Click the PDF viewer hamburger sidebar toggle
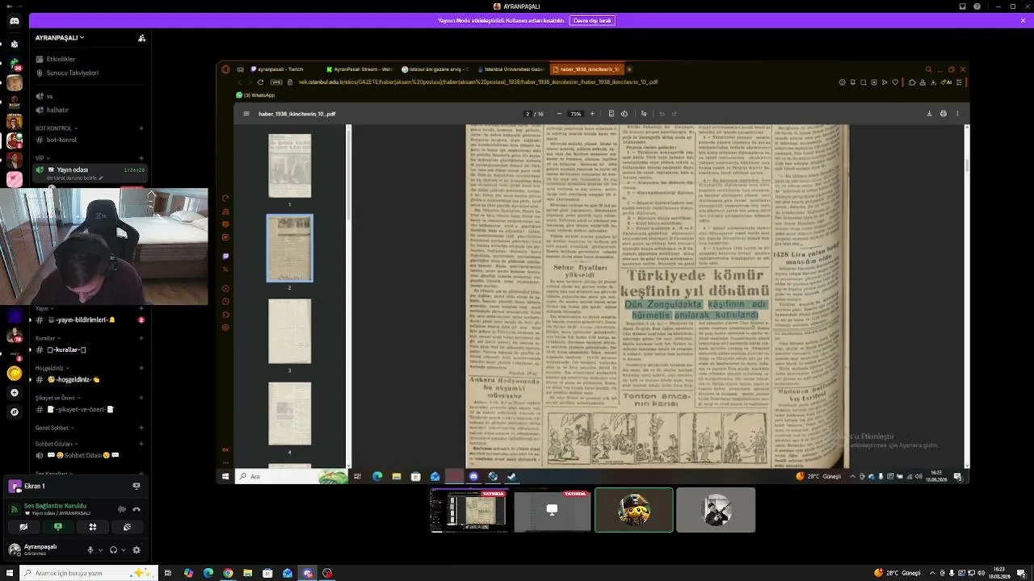 click(x=246, y=114)
